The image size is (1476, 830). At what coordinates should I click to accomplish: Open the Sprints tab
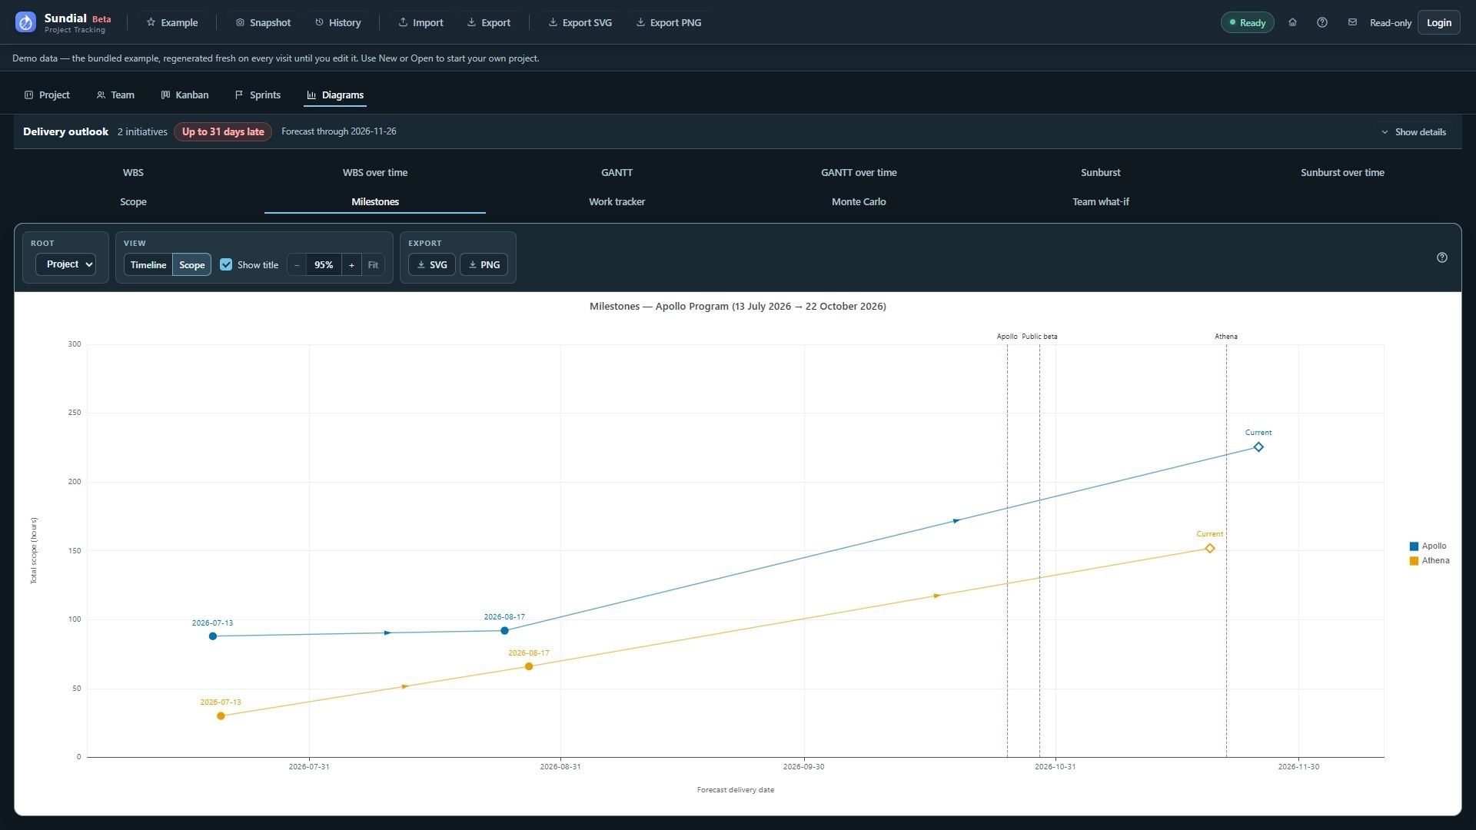tap(258, 95)
